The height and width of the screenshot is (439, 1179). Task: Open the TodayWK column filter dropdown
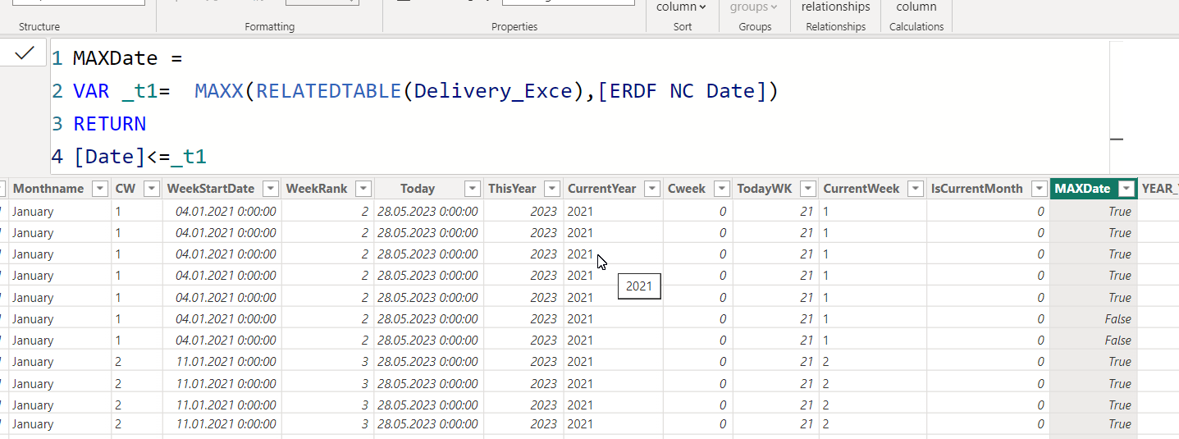tap(807, 189)
